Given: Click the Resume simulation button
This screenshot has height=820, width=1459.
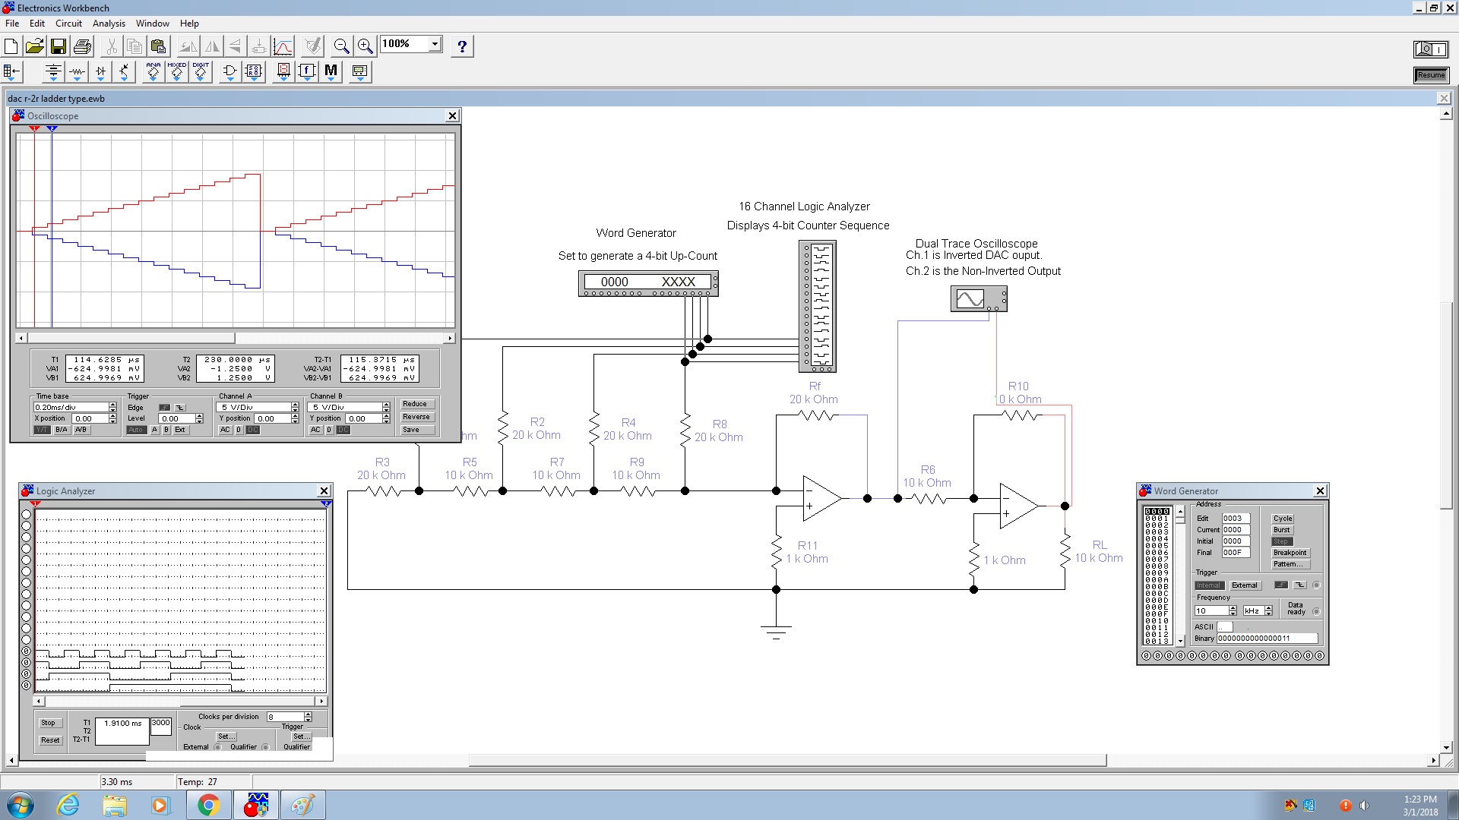Looking at the screenshot, I should pyautogui.click(x=1431, y=75).
